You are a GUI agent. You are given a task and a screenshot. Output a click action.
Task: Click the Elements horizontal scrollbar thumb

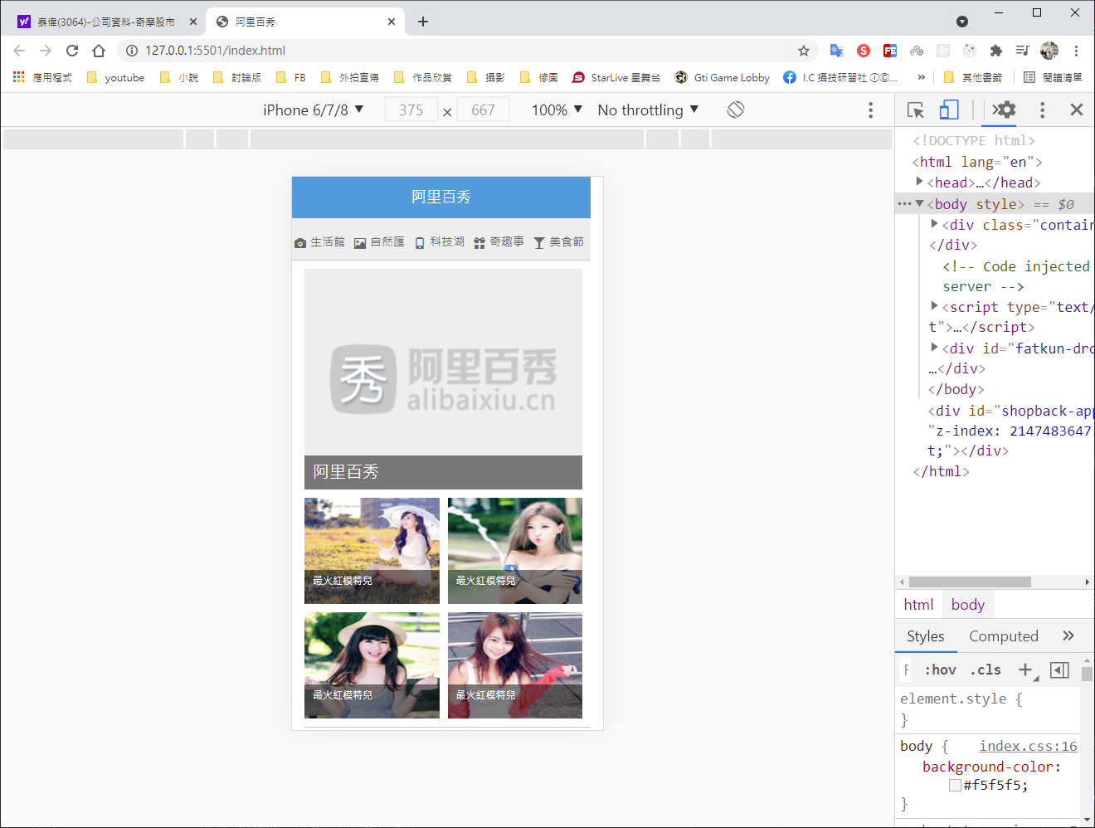[970, 582]
